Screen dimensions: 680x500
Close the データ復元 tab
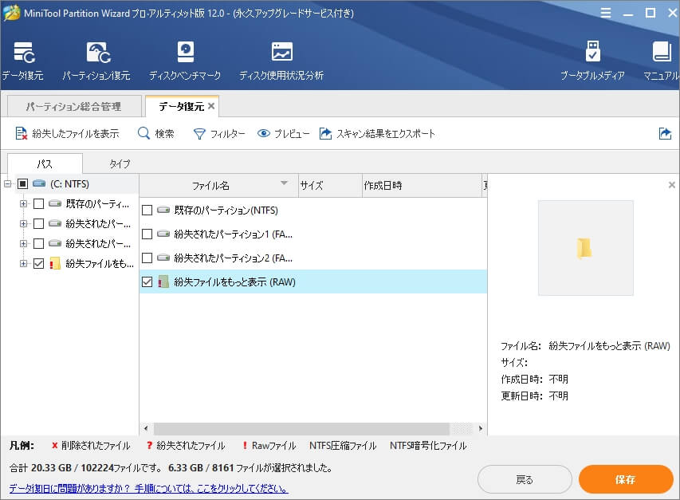(x=211, y=106)
